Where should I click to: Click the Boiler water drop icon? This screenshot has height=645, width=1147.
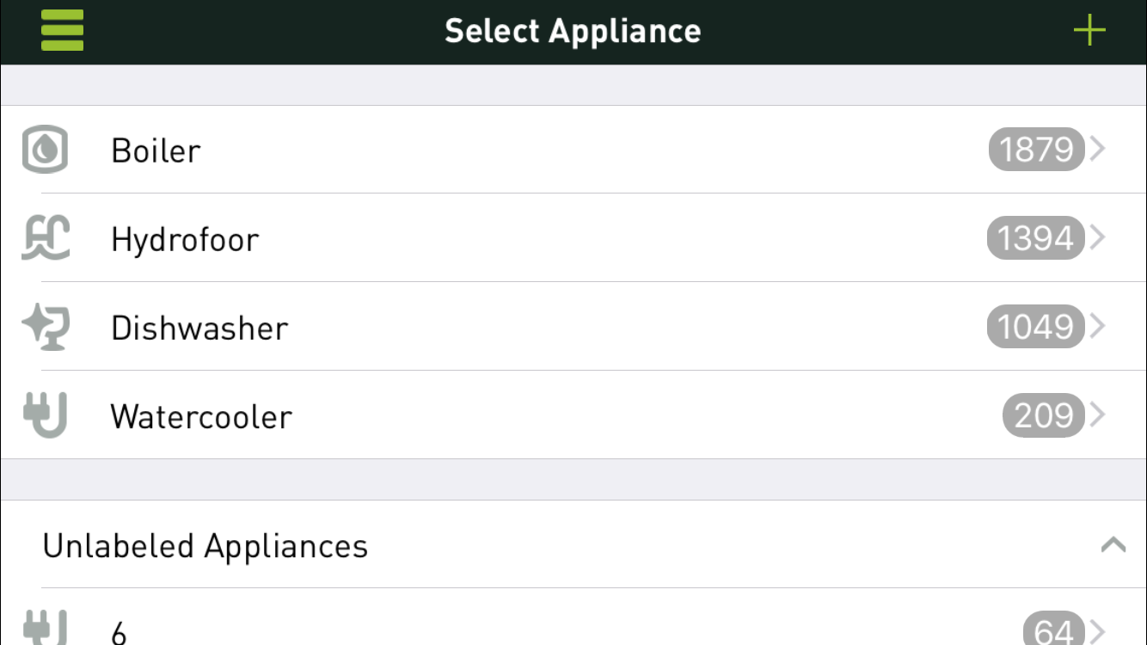point(45,150)
